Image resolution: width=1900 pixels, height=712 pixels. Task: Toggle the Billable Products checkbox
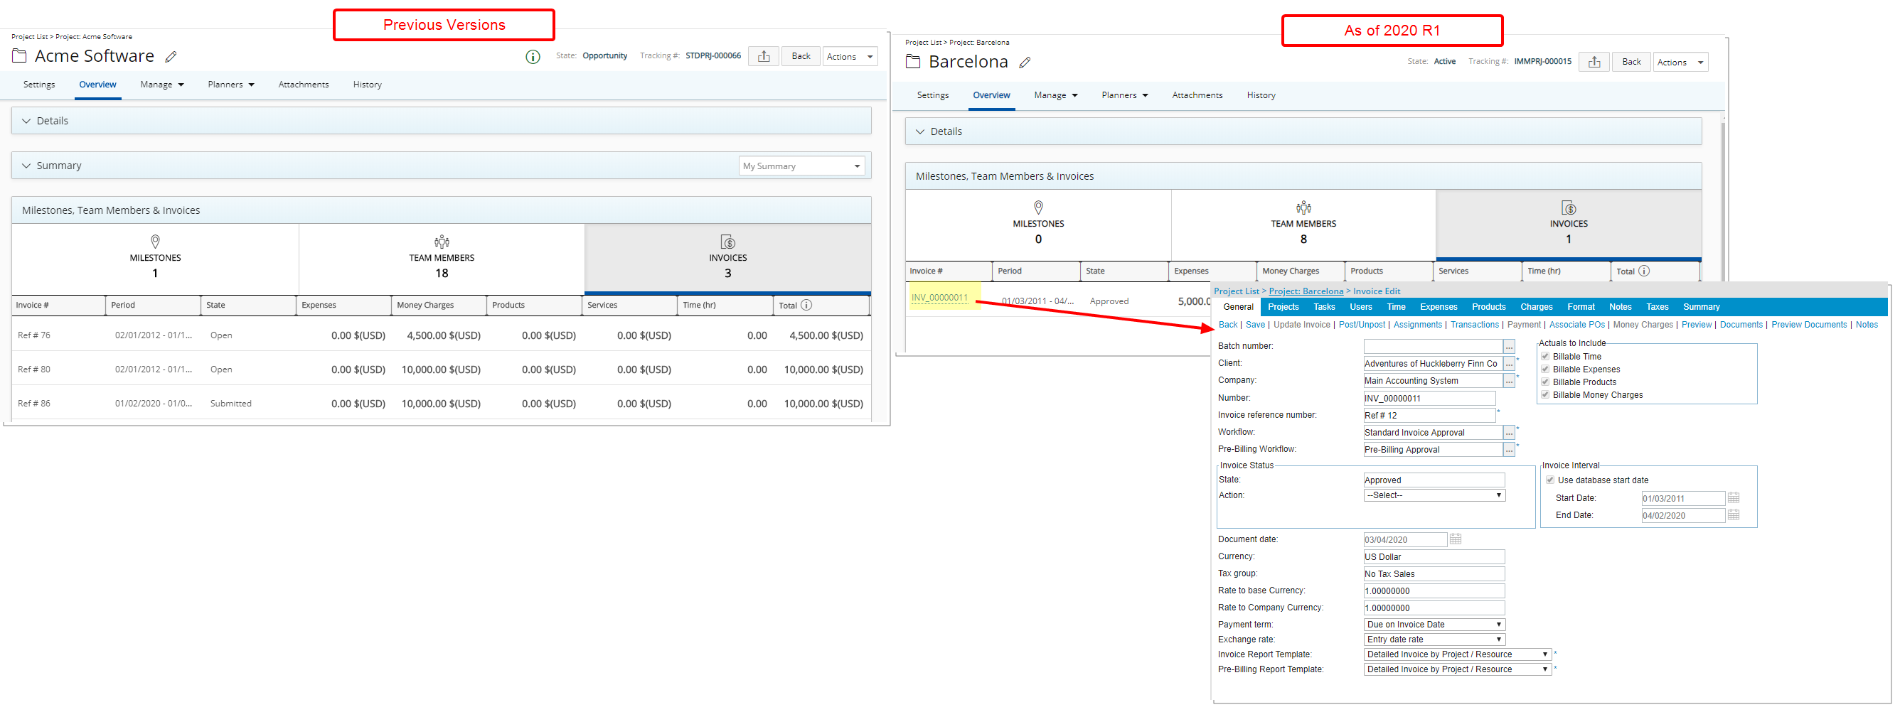point(1545,382)
